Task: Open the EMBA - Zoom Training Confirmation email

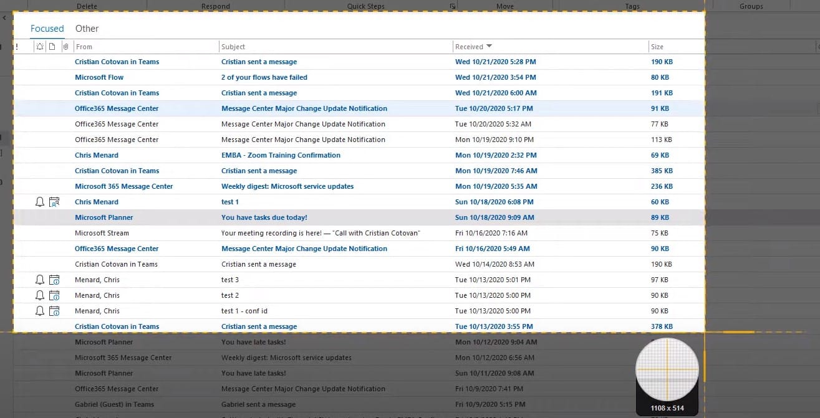Action: (x=281, y=155)
